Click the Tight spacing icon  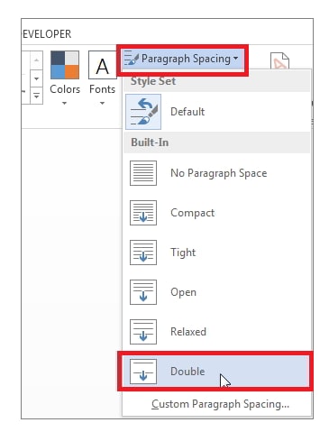click(143, 253)
